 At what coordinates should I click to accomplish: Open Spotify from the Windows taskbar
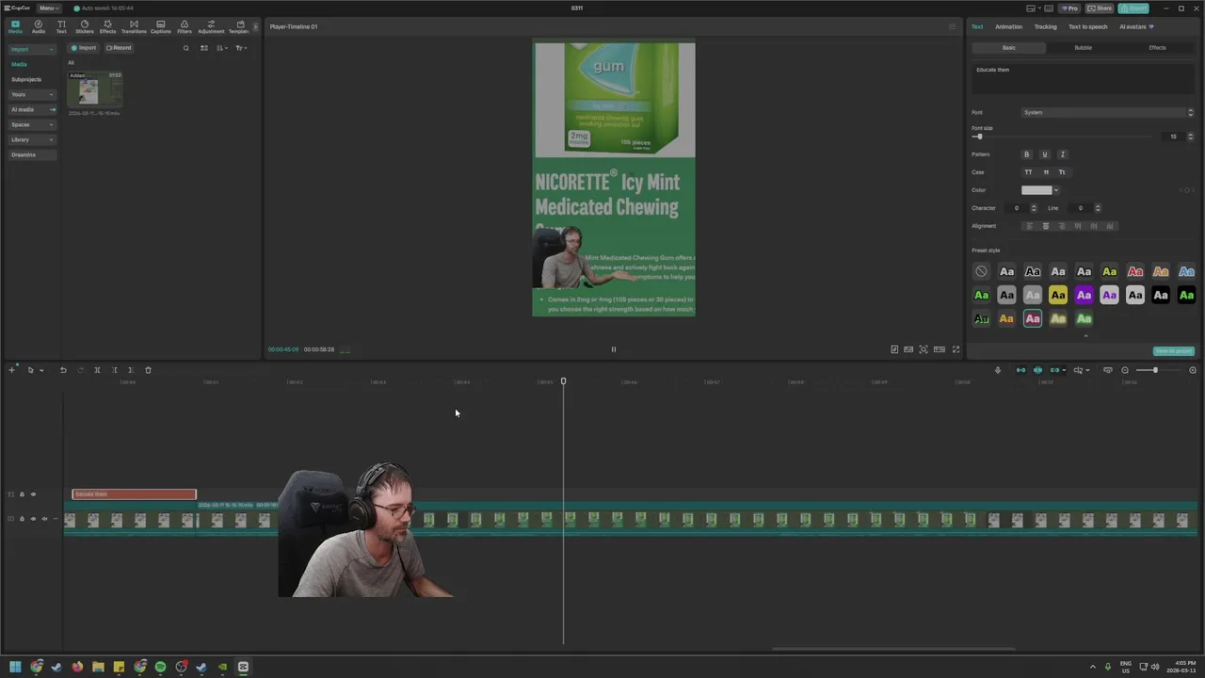(160, 667)
